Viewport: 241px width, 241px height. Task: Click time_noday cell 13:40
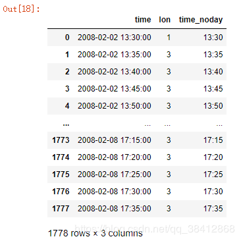tap(213, 72)
